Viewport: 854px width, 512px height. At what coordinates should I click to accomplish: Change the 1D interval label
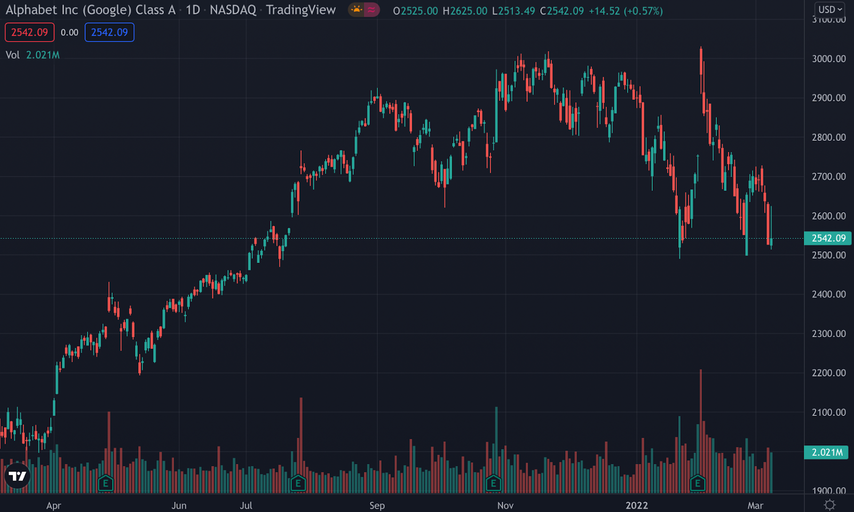click(x=193, y=10)
